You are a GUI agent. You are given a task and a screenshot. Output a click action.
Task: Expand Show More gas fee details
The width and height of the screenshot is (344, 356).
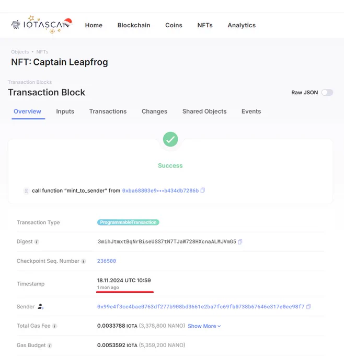(204, 326)
